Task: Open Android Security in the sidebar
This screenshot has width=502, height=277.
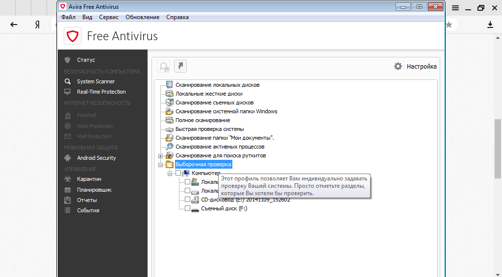Action: coord(96,158)
